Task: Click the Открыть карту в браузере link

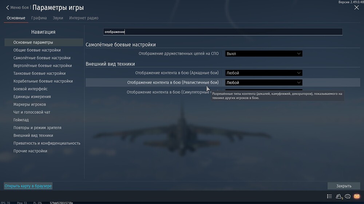Action: (x=28, y=186)
